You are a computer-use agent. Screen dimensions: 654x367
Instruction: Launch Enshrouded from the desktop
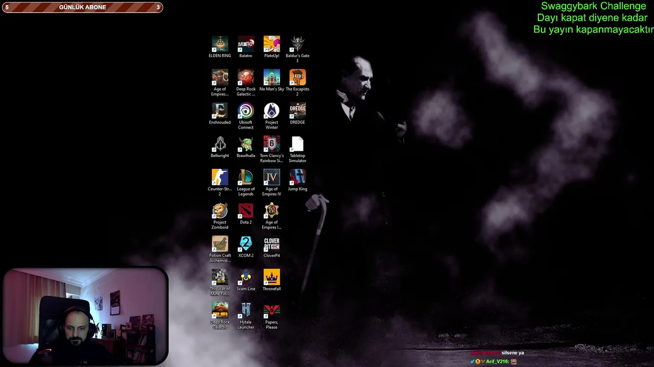coord(220,111)
